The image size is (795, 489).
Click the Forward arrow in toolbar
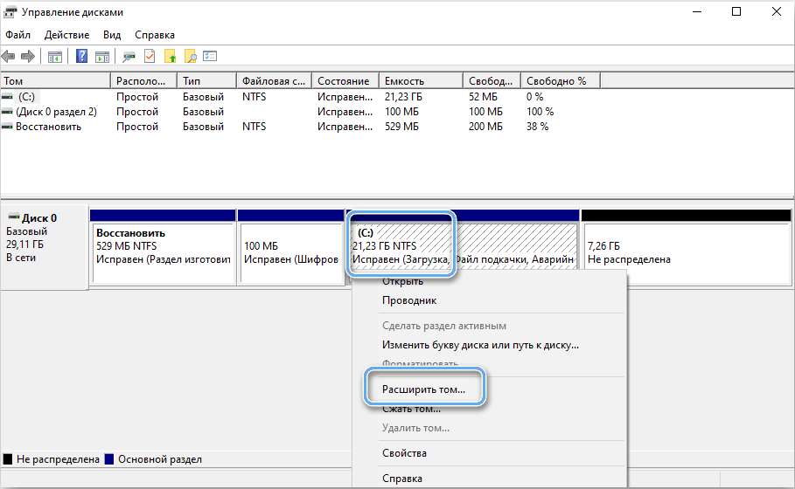coord(27,57)
